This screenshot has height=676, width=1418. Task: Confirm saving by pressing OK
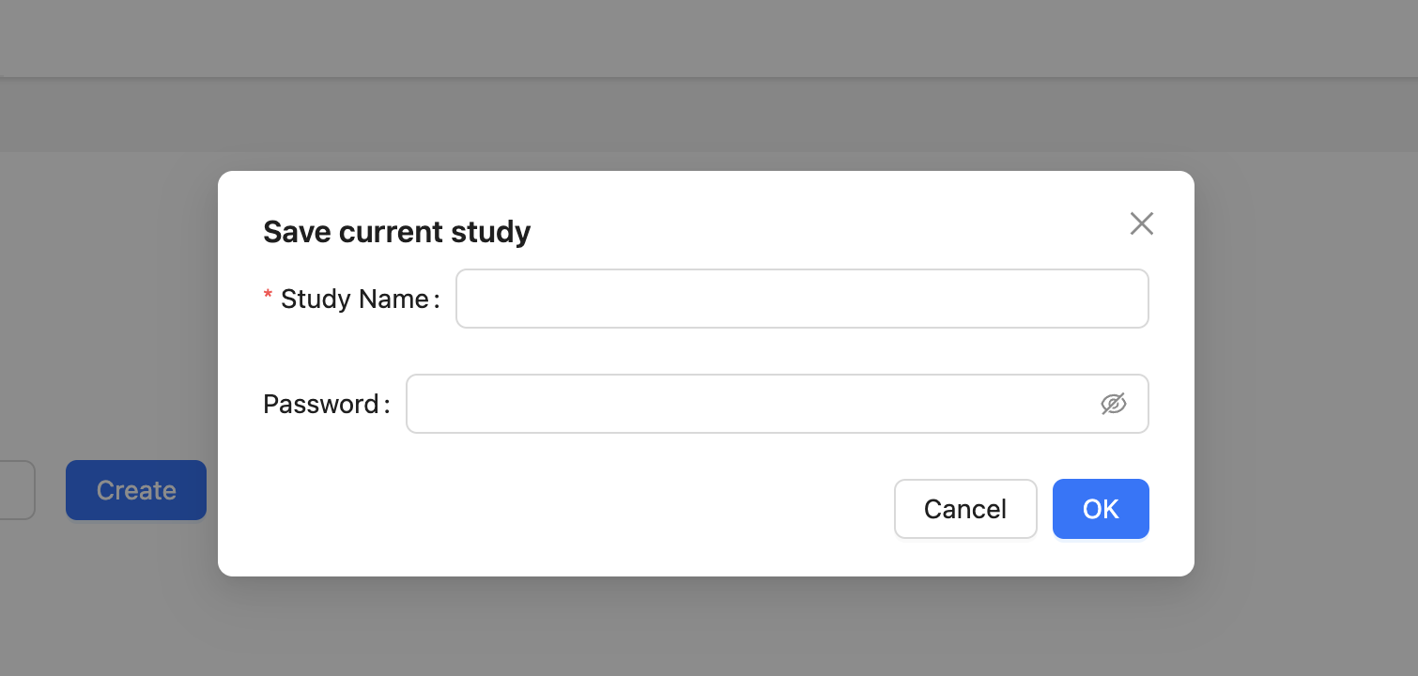click(x=1100, y=508)
